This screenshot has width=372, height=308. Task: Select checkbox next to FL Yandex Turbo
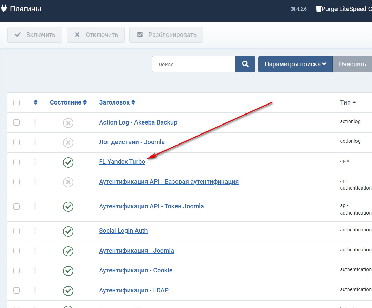coord(17,162)
